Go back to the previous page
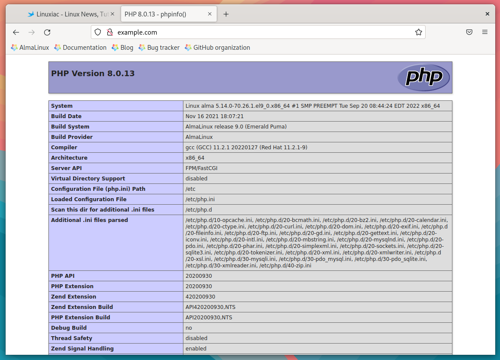 pos(16,32)
